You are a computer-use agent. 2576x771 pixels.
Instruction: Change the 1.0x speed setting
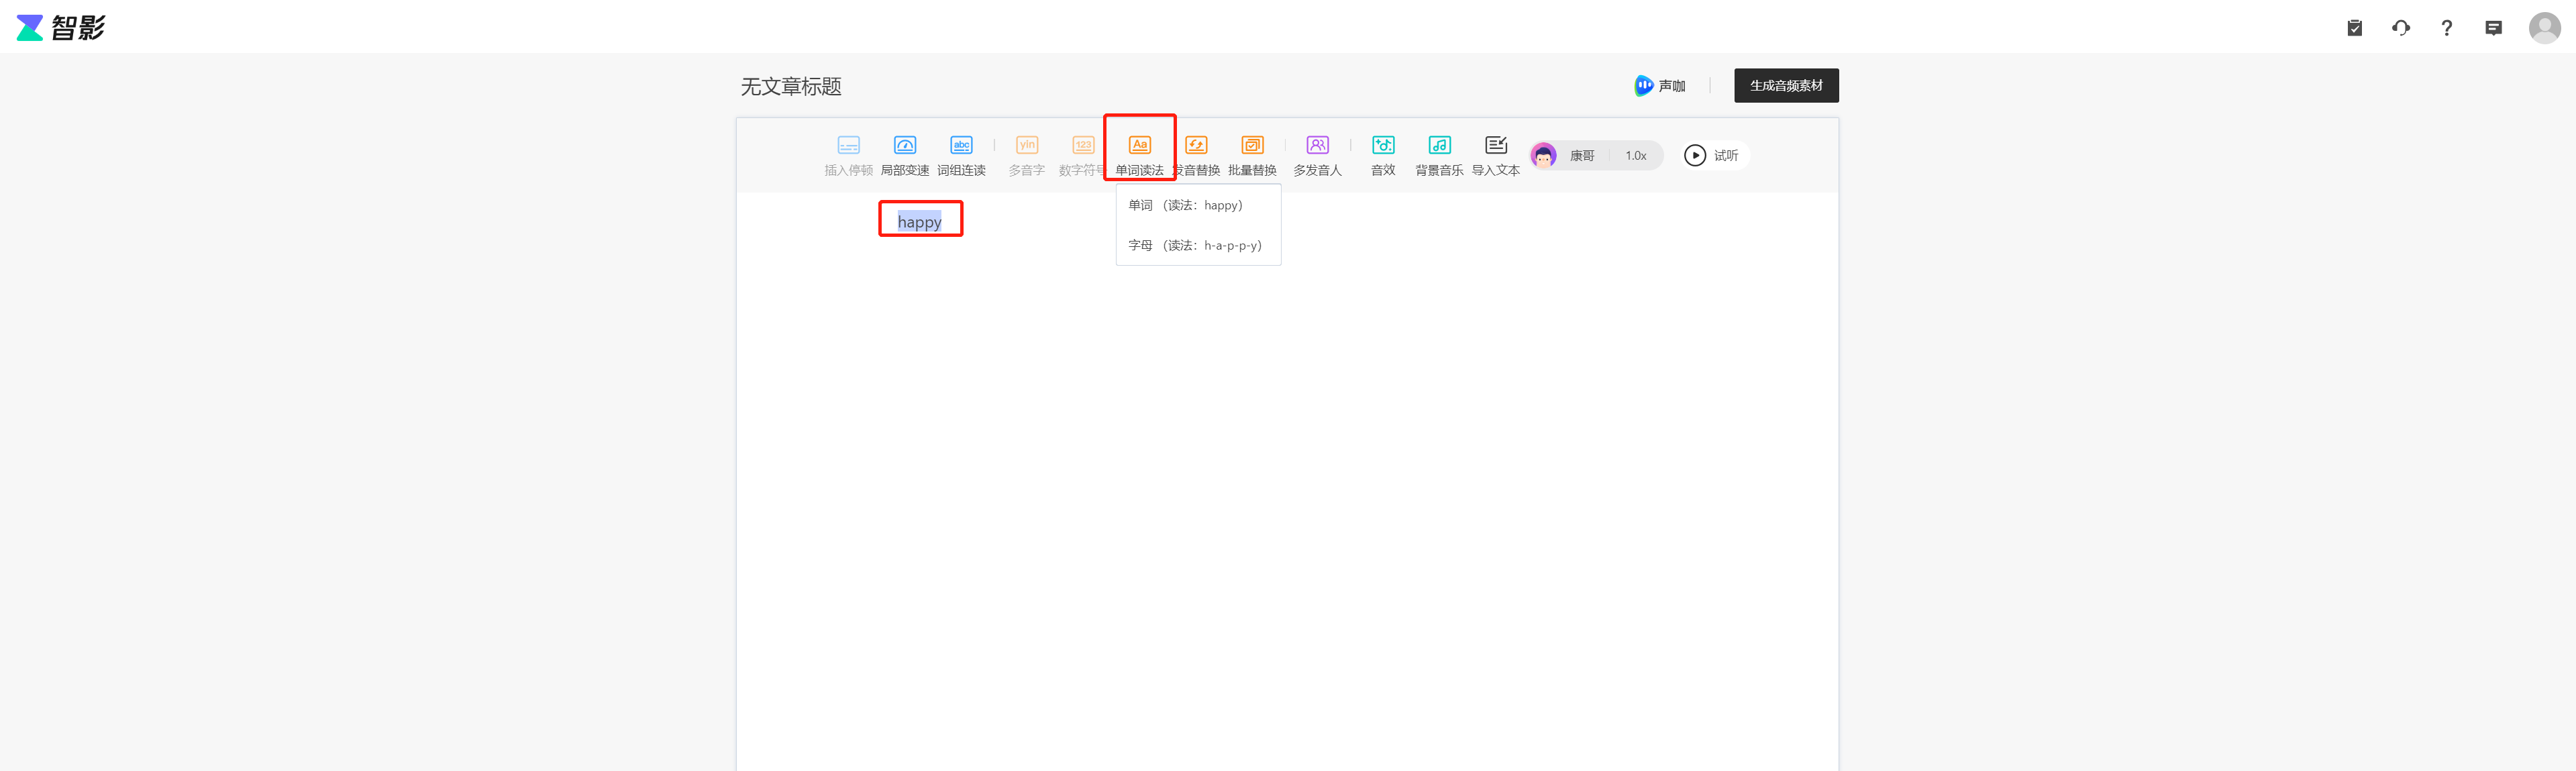(x=1635, y=156)
